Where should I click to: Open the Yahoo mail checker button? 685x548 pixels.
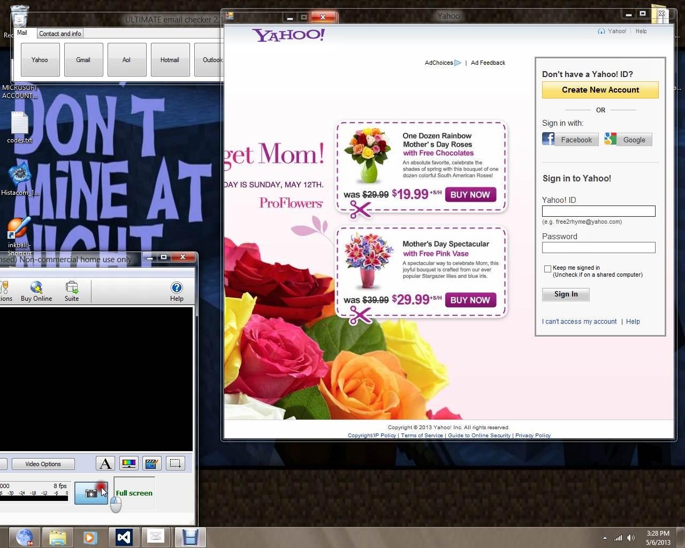click(40, 60)
